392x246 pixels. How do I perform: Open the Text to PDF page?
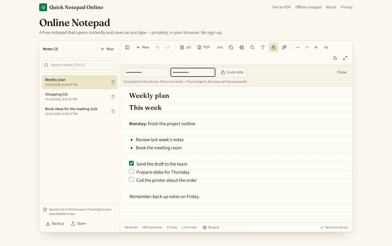coord(281,7)
